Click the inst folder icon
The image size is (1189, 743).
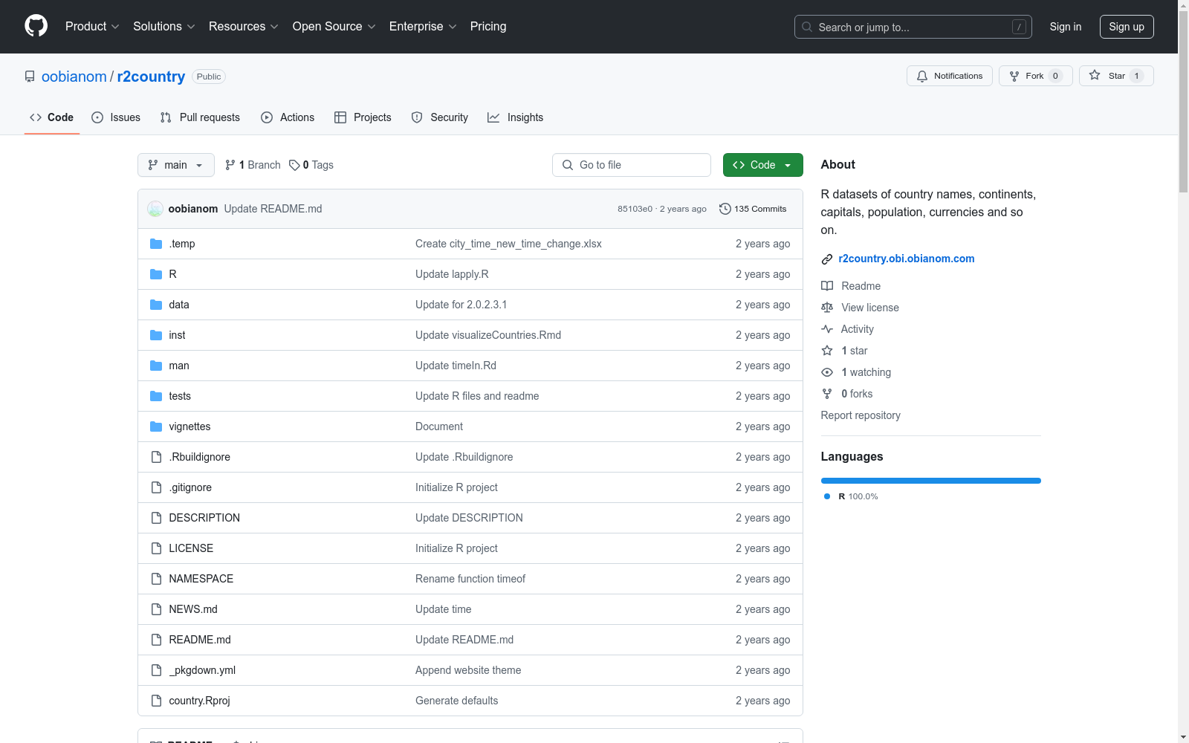click(x=156, y=335)
